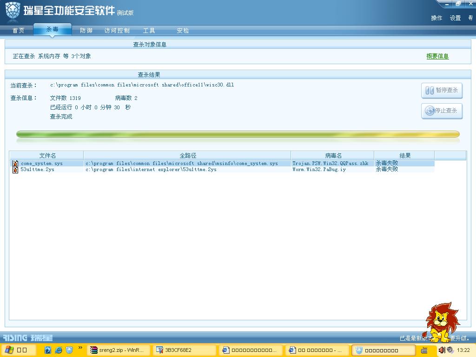Image resolution: width=476 pixels, height=357 pixels.
Task: Click the 文件数 1319 file count
Action: click(x=65, y=98)
